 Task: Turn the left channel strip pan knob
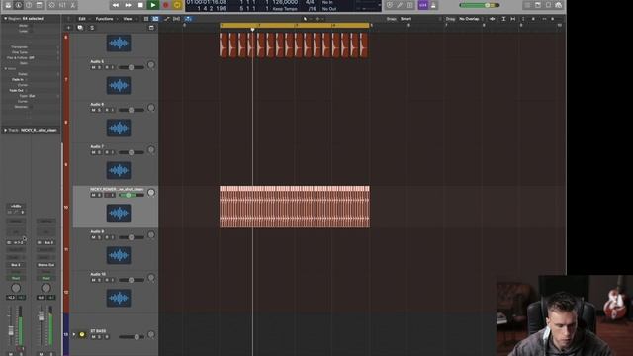click(16, 288)
